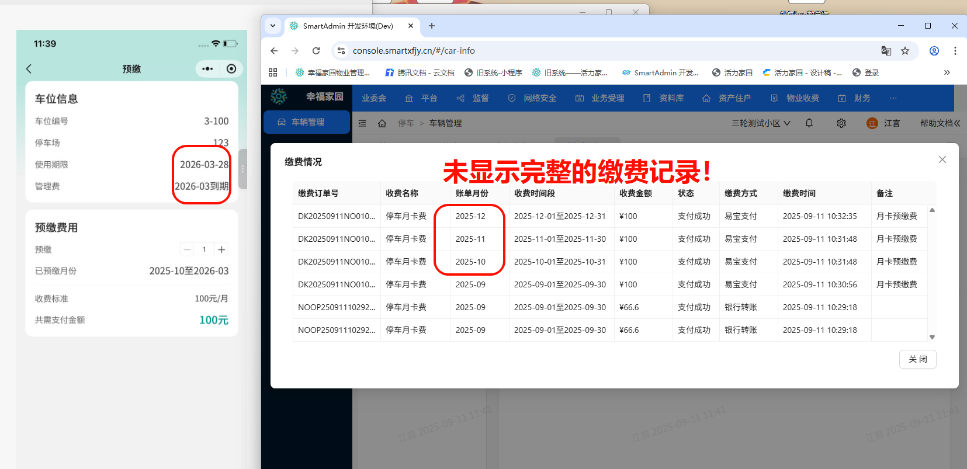Close the 缴费情况 dialog with X

[942, 159]
